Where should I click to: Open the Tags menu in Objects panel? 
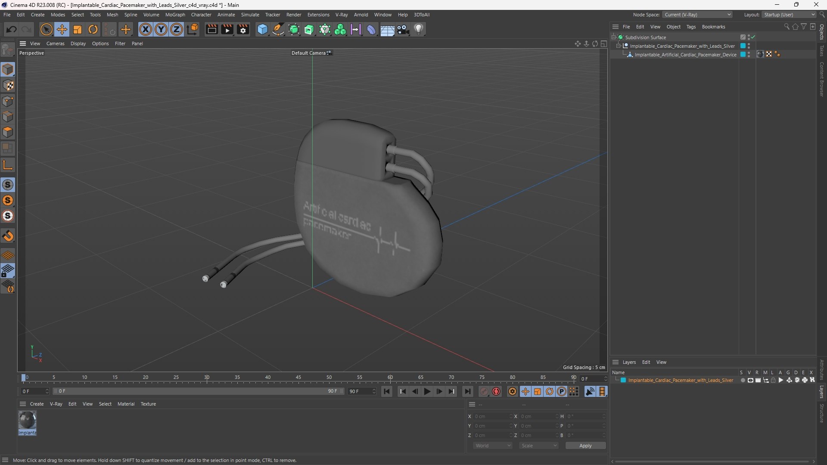pyautogui.click(x=691, y=27)
